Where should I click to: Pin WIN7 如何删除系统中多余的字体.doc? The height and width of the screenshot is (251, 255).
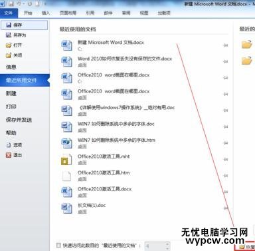point(226,126)
